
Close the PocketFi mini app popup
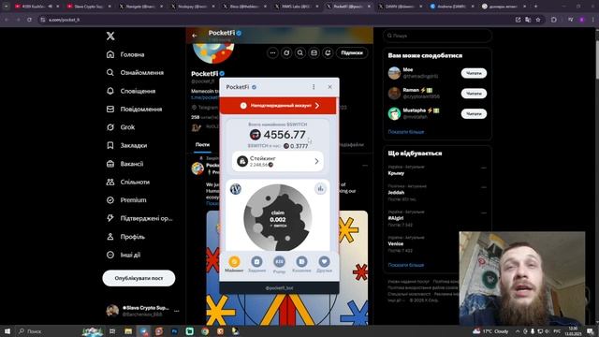[329, 87]
